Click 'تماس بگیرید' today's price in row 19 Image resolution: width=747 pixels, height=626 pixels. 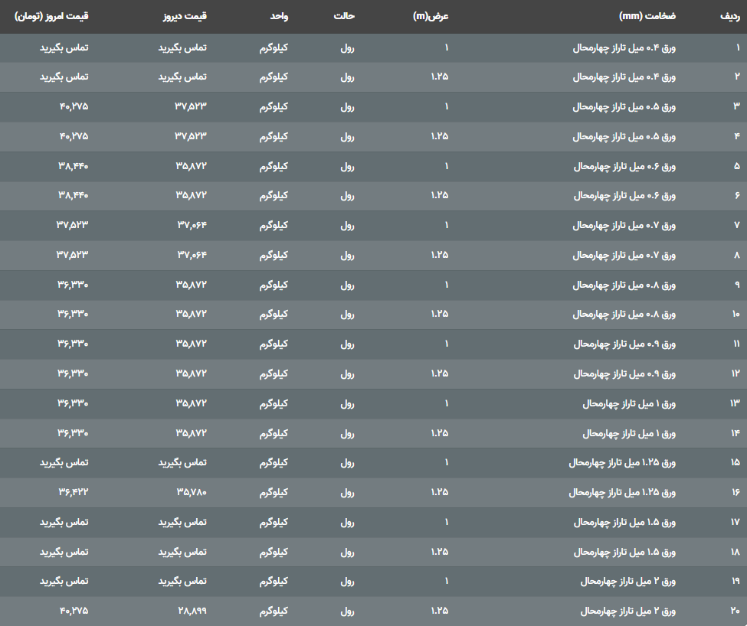point(64,581)
